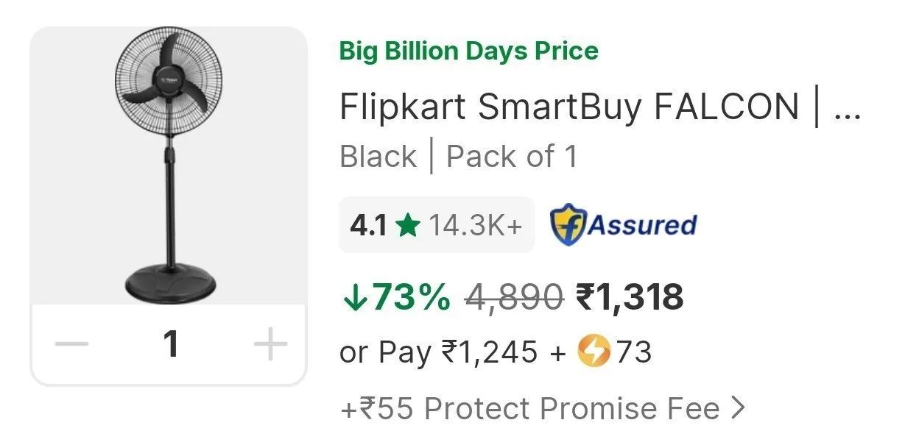Click the ₹1,318 final price

[x=630, y=297]
